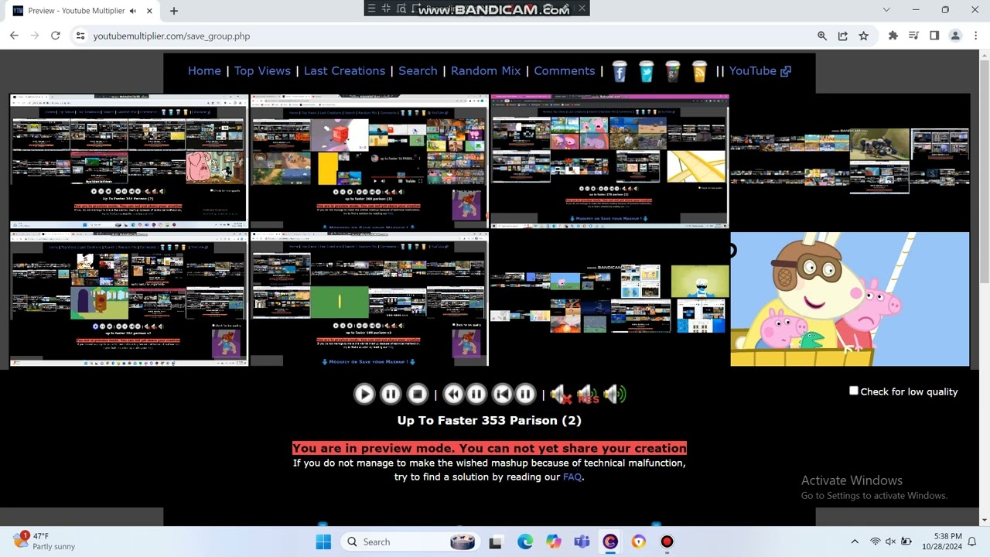The image size is (990, 557).
Task: Open the Random Mix link
Action: pos(486,70)
